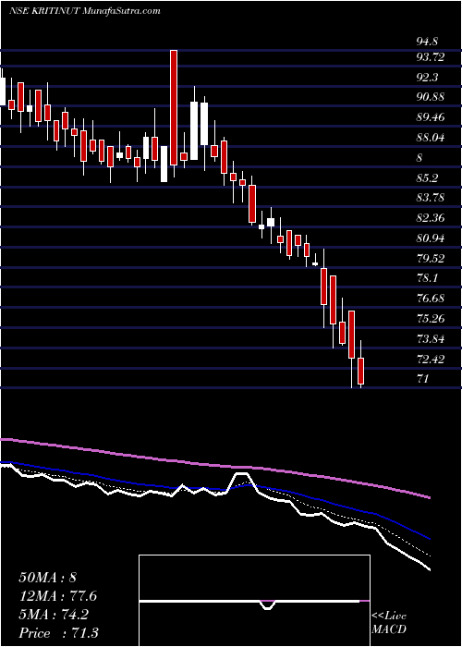The height and width of the screenshot is (647, 462).
Task: Select the 79.52 price axis label
Action: (431, 258)
